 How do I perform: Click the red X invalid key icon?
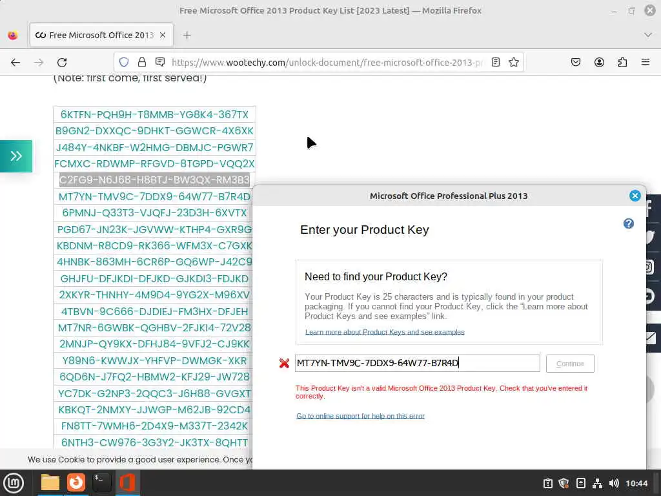(x=284, y=363)
